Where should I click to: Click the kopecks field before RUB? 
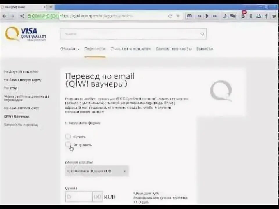98,197
